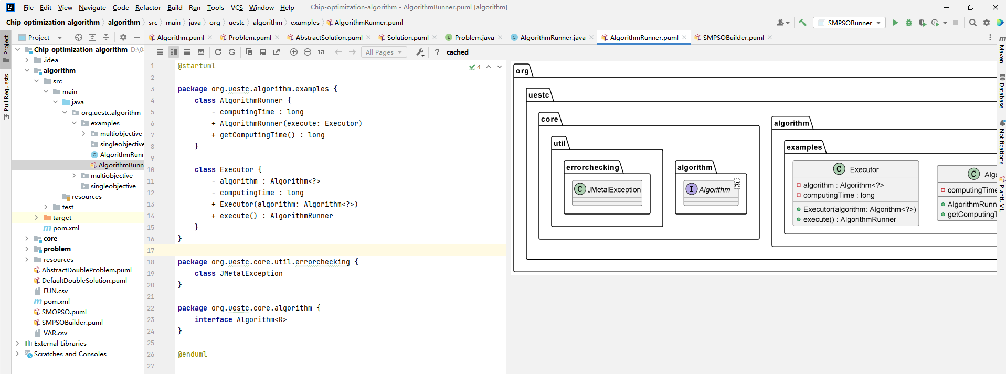
Task: Reset diagram zoom to 1:1
Action: coord(321,52)
